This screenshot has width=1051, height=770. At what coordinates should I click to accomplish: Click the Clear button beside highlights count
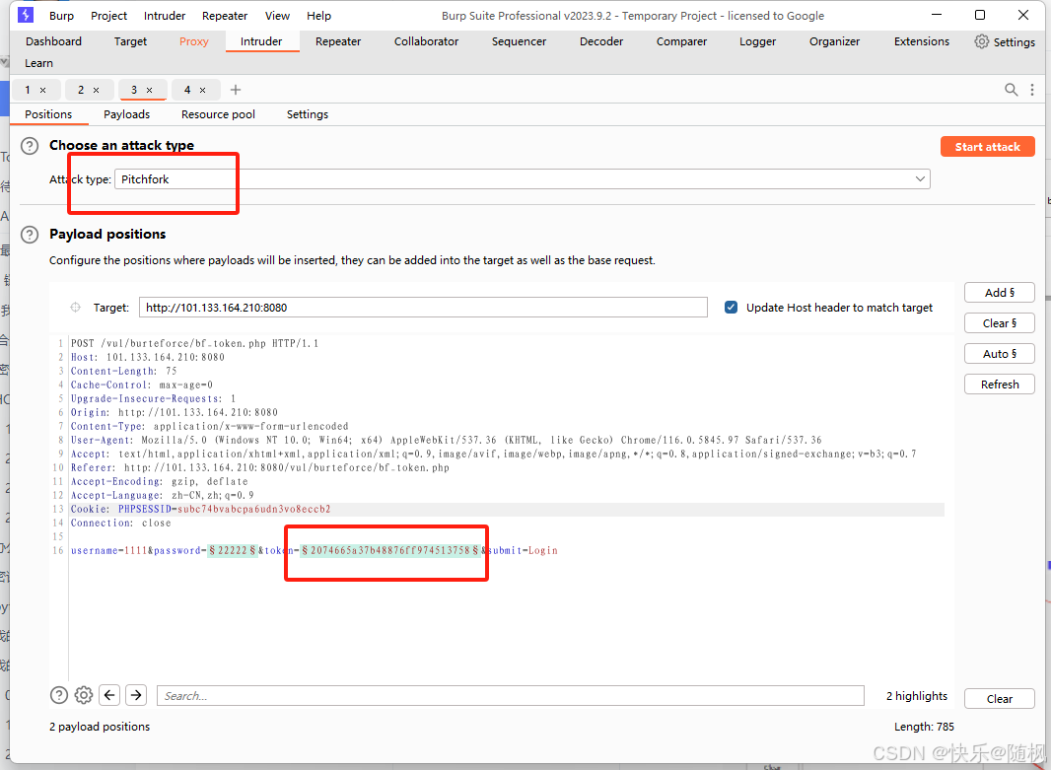(x=1000, y=699)
